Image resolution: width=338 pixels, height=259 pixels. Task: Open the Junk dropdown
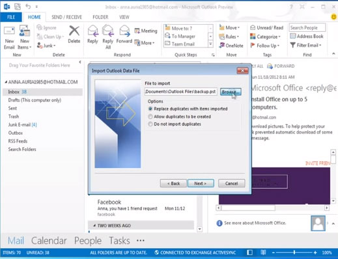(46, 46)
